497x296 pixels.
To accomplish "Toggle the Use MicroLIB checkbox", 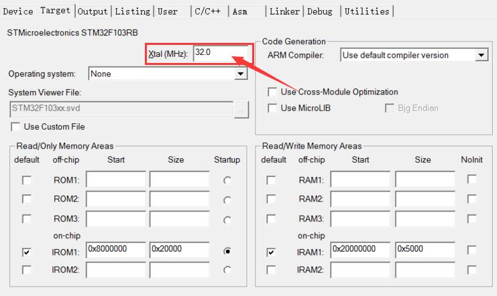I will click(272, 108).
